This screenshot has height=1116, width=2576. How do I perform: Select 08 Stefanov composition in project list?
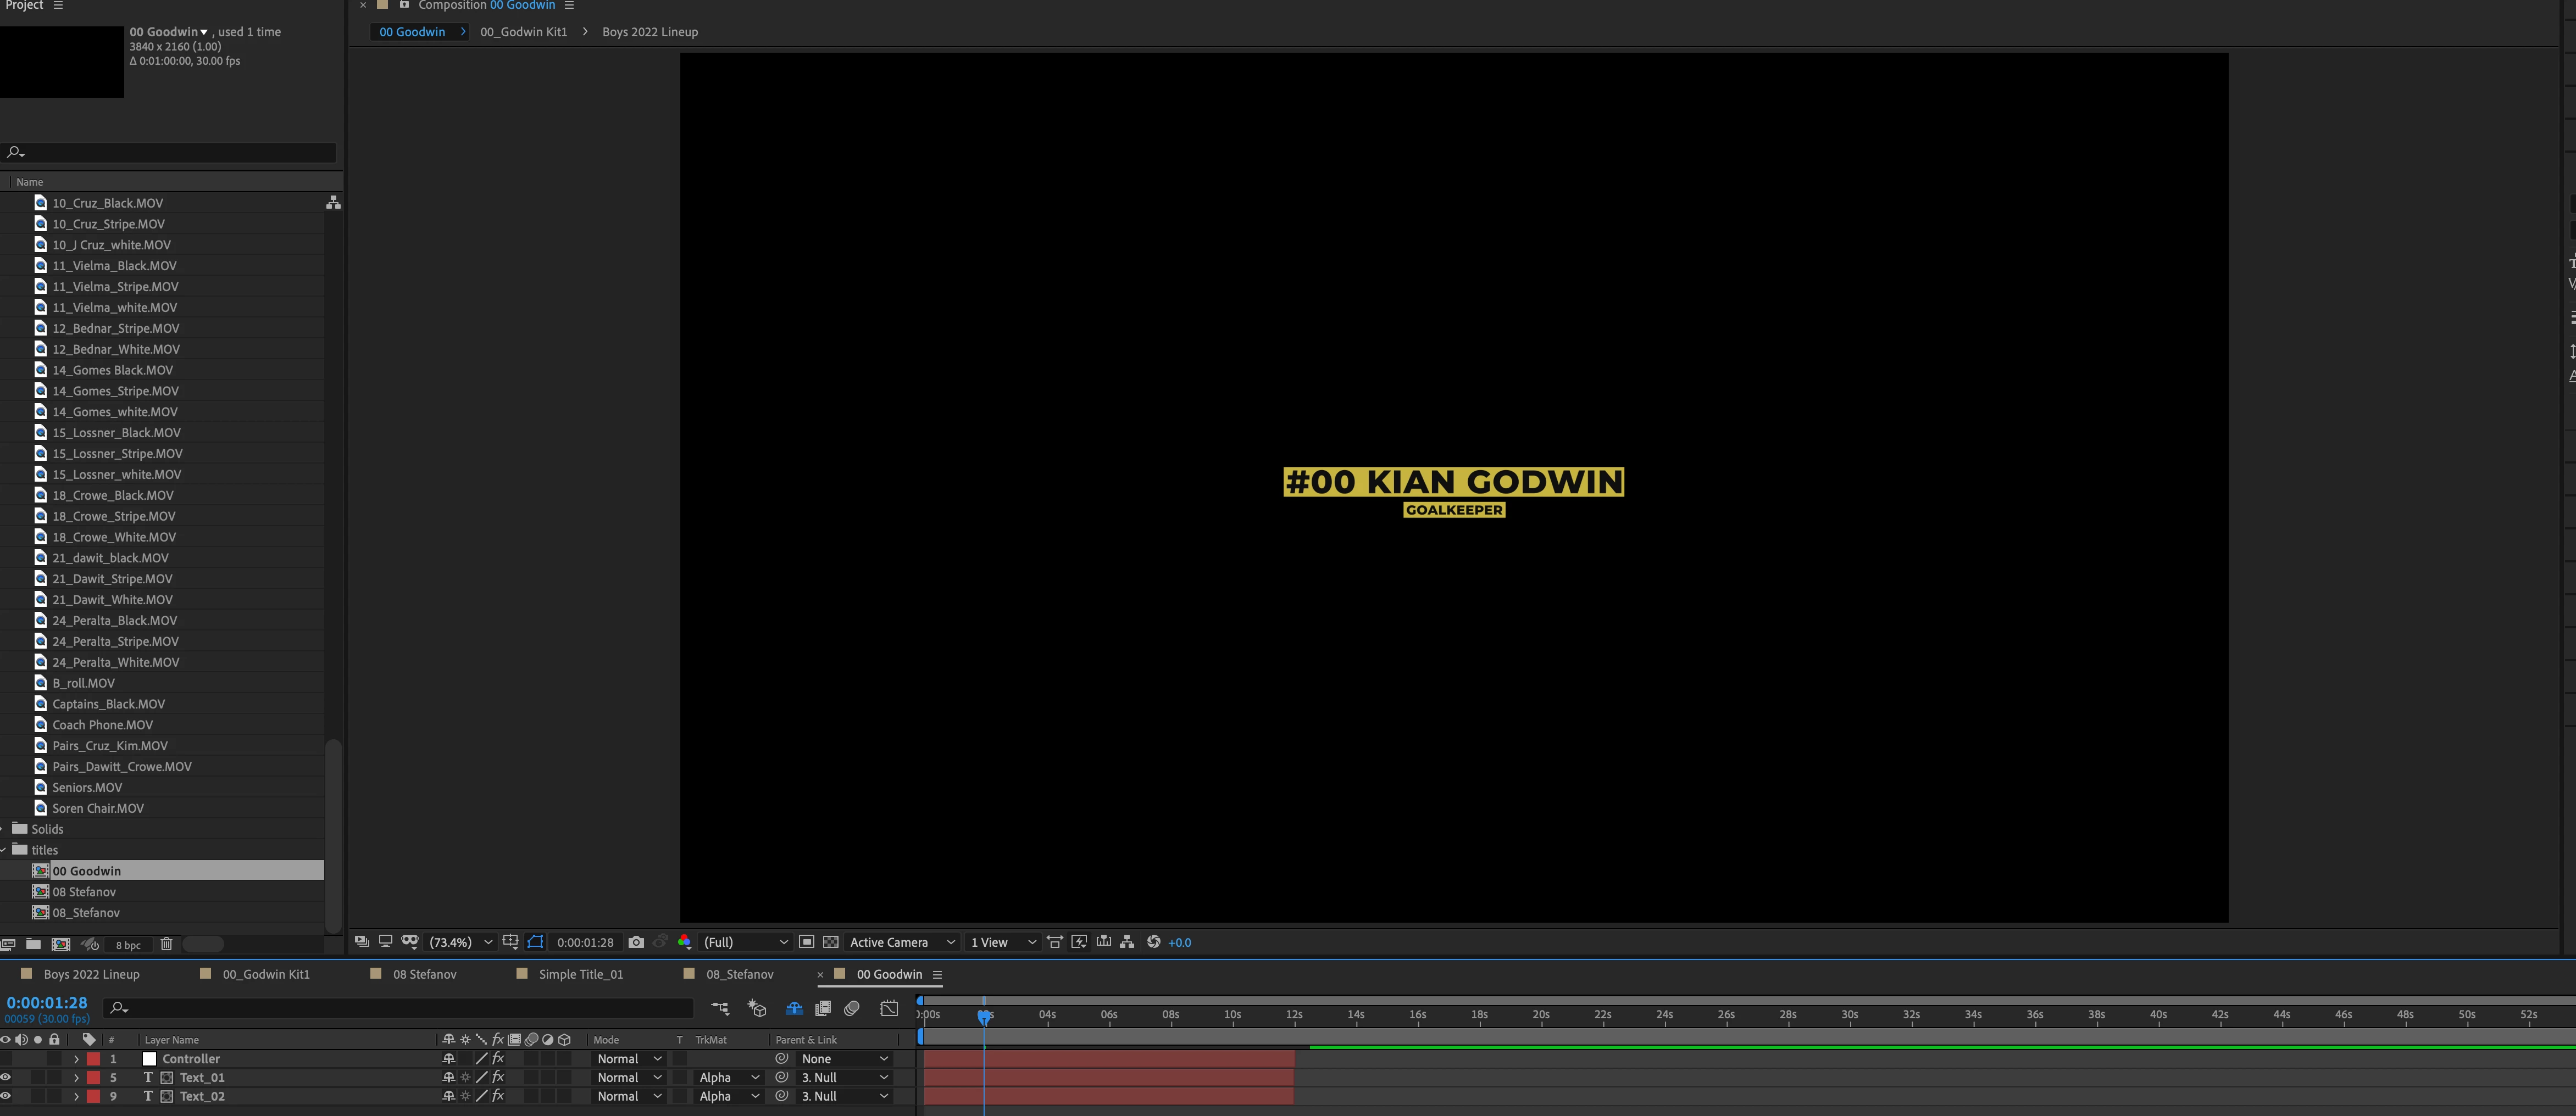[84, 892]
